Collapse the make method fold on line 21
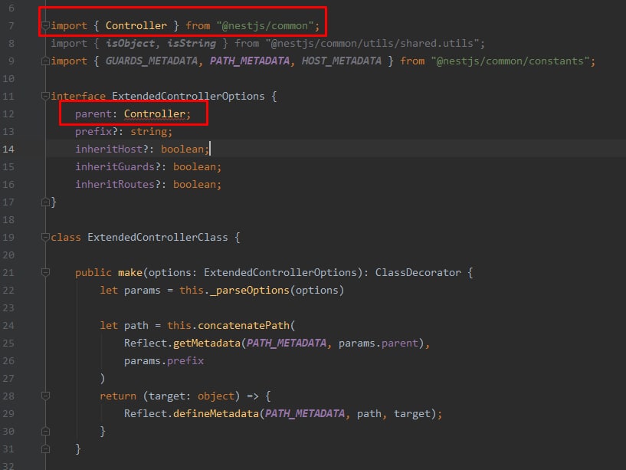Screen dimensions: 626x470 tap(45, 272)
